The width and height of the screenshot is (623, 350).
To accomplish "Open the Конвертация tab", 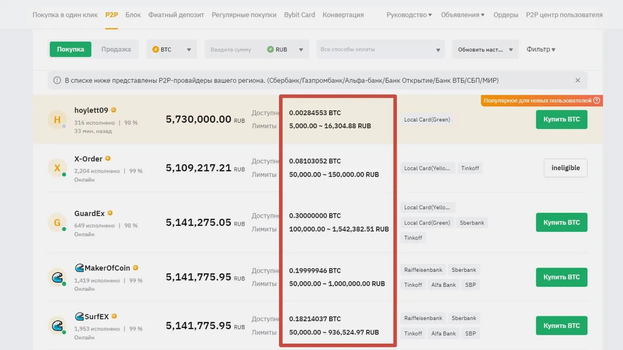I will click(343, 15).
